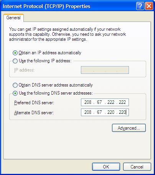The width and height of the screenshot is (155, 175).
Task: Click last octet 220 of Alternate DNS
Action: click(x=122, y=112)
